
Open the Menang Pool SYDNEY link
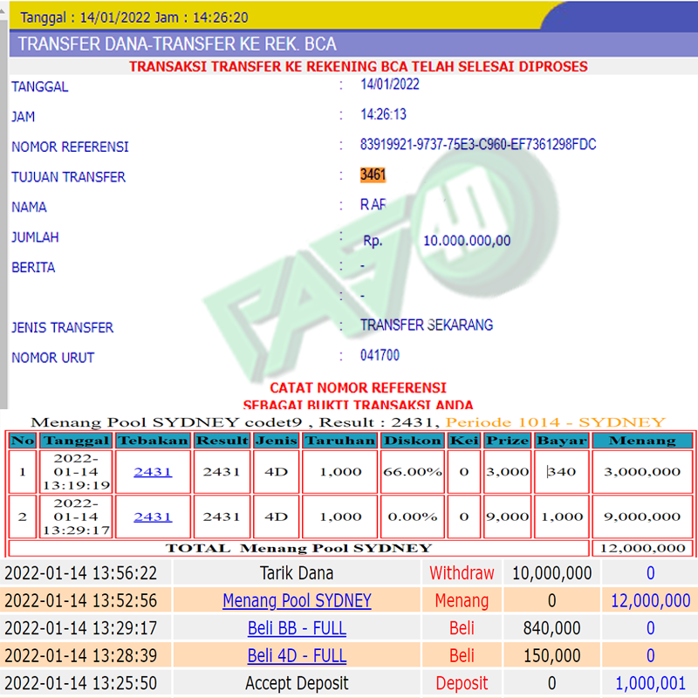(x=297, y=600)
